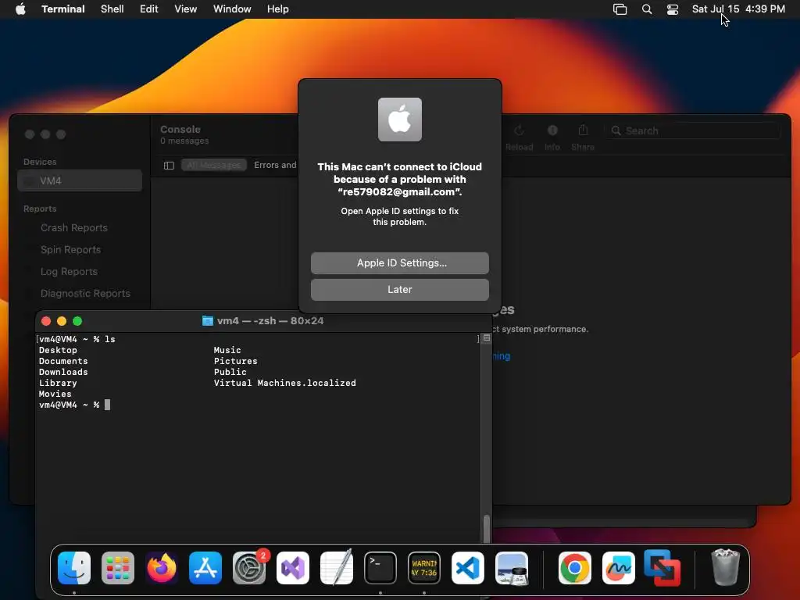Open the App Store Dock icon
Viewport: 800px width, 600px height.
click(205, 568)
